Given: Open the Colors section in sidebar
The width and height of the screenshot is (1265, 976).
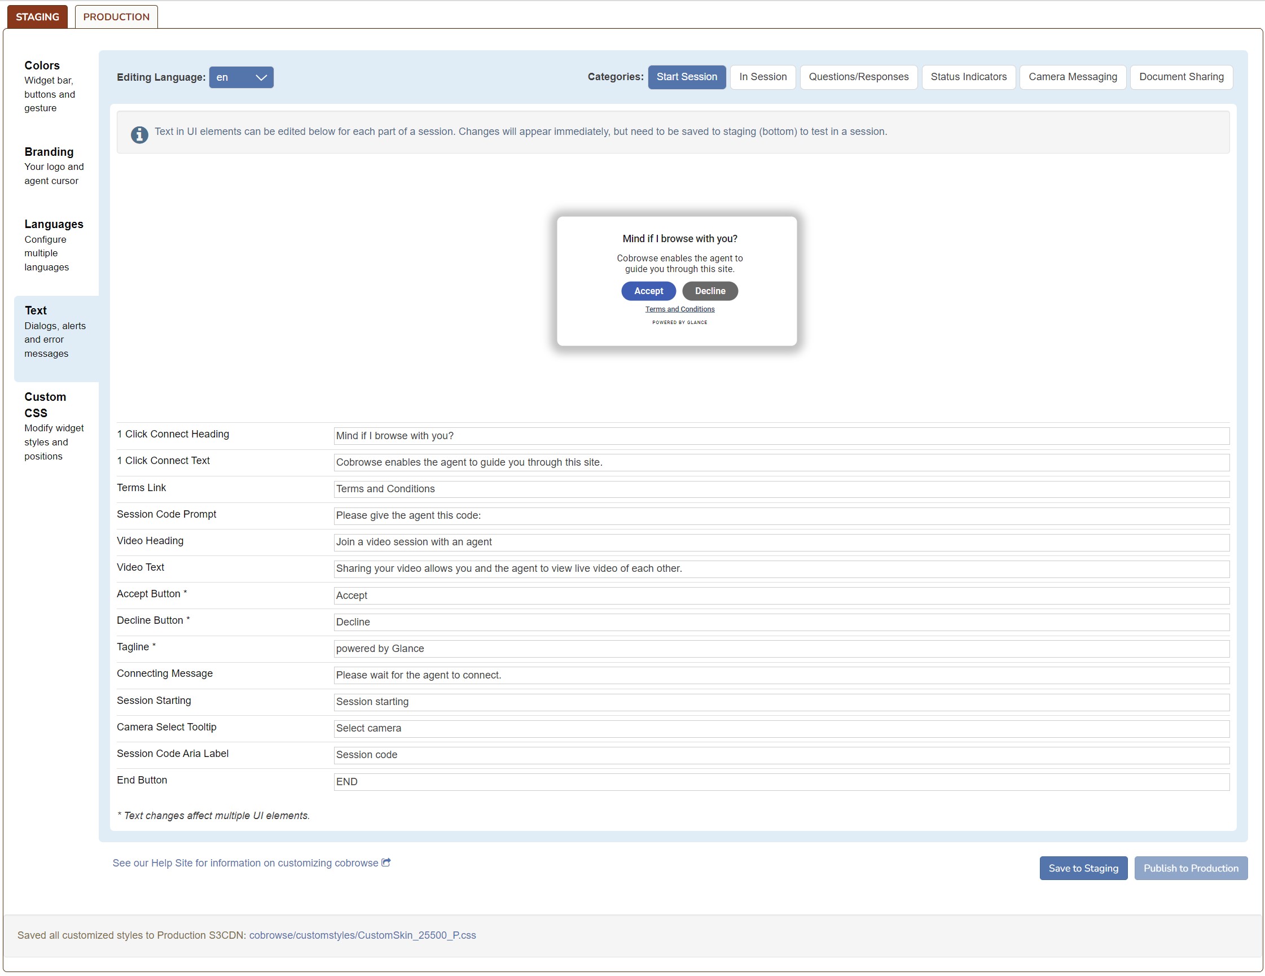Looking at the screenshot, I should [42, 65].
